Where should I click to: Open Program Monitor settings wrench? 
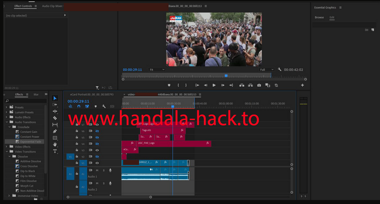[280, 69]
